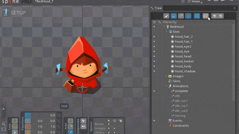
Task: Select the Scale tool in Transform
Action: (28, 127)
